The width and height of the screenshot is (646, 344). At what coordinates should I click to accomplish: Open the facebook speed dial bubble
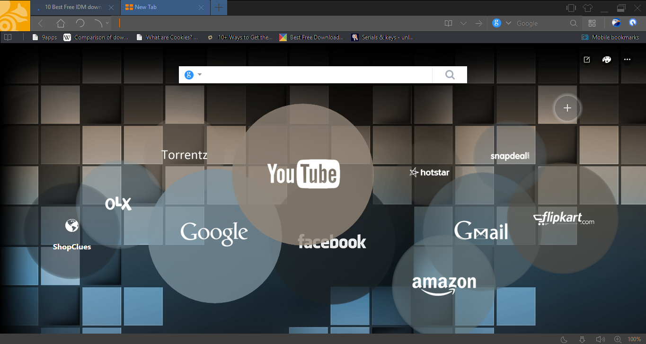pos(332,242)
